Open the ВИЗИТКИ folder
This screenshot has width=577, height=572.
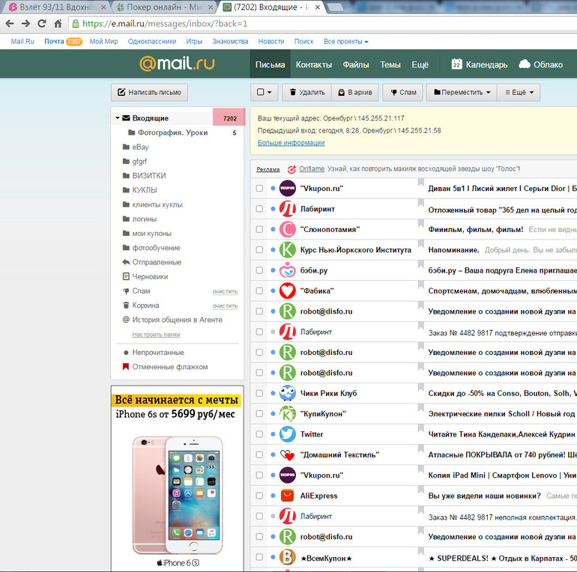pos(148,176)
